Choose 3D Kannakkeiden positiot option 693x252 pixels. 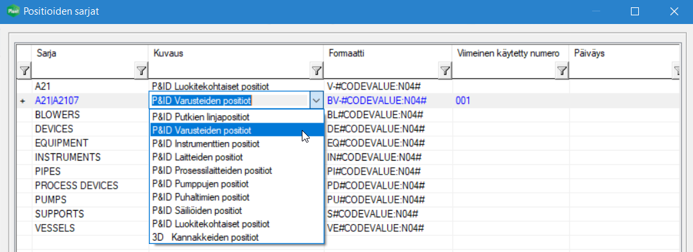pos(236,237)
